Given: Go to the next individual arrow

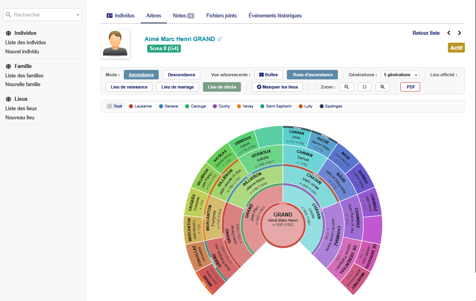Looking at the screenshot, I should coord(459,33).
